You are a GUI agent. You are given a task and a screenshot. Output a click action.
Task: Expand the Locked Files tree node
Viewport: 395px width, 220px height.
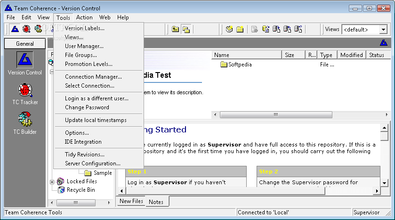tap(52, 182)
